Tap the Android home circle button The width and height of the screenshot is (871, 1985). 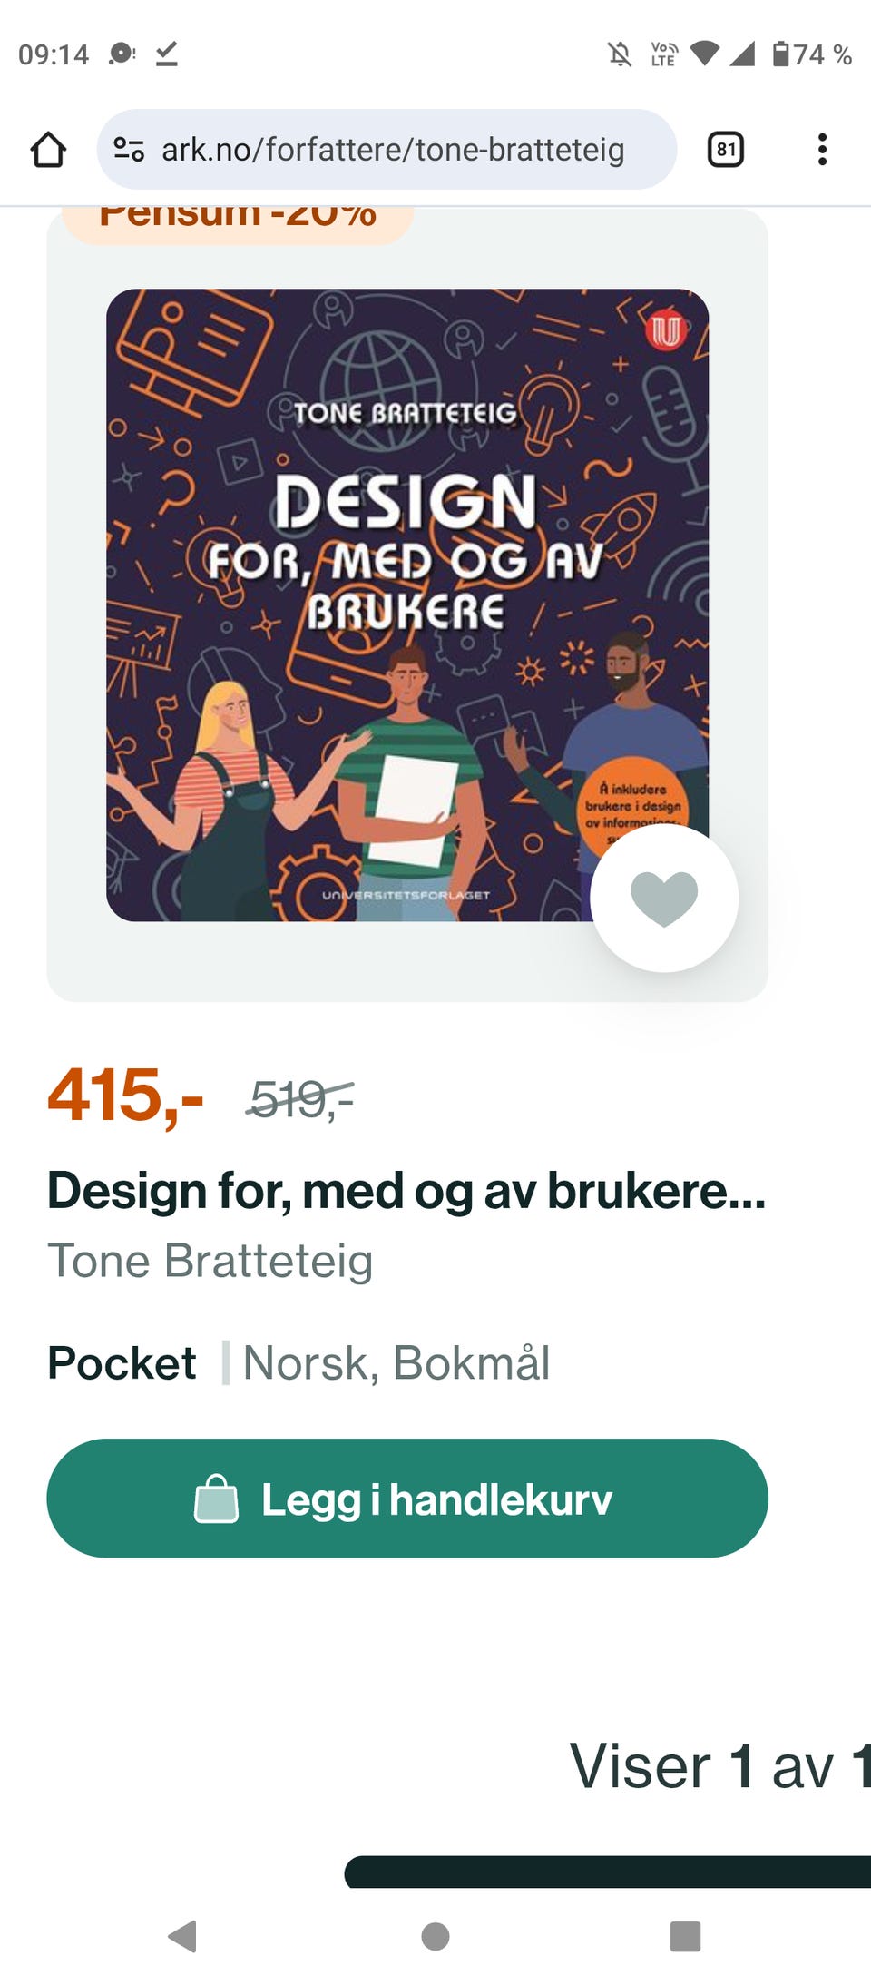(x=435, y=1936)
